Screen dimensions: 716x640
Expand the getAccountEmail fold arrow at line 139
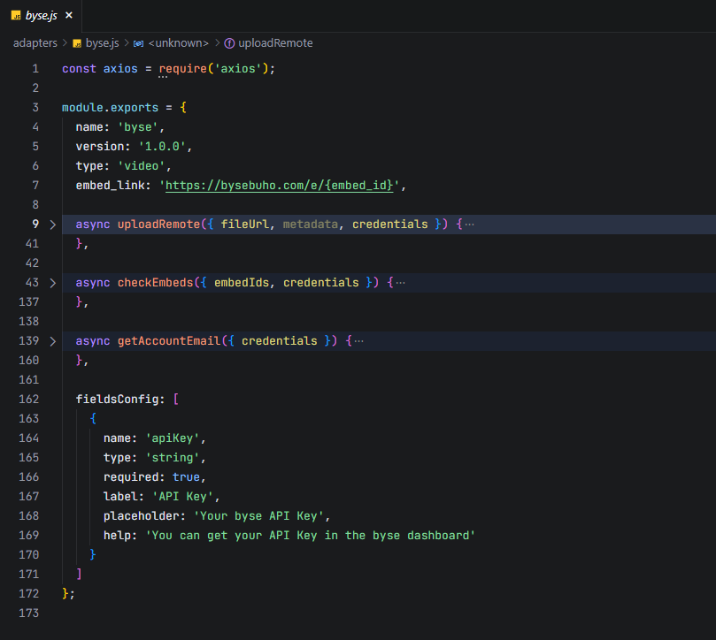pos(52,341)
